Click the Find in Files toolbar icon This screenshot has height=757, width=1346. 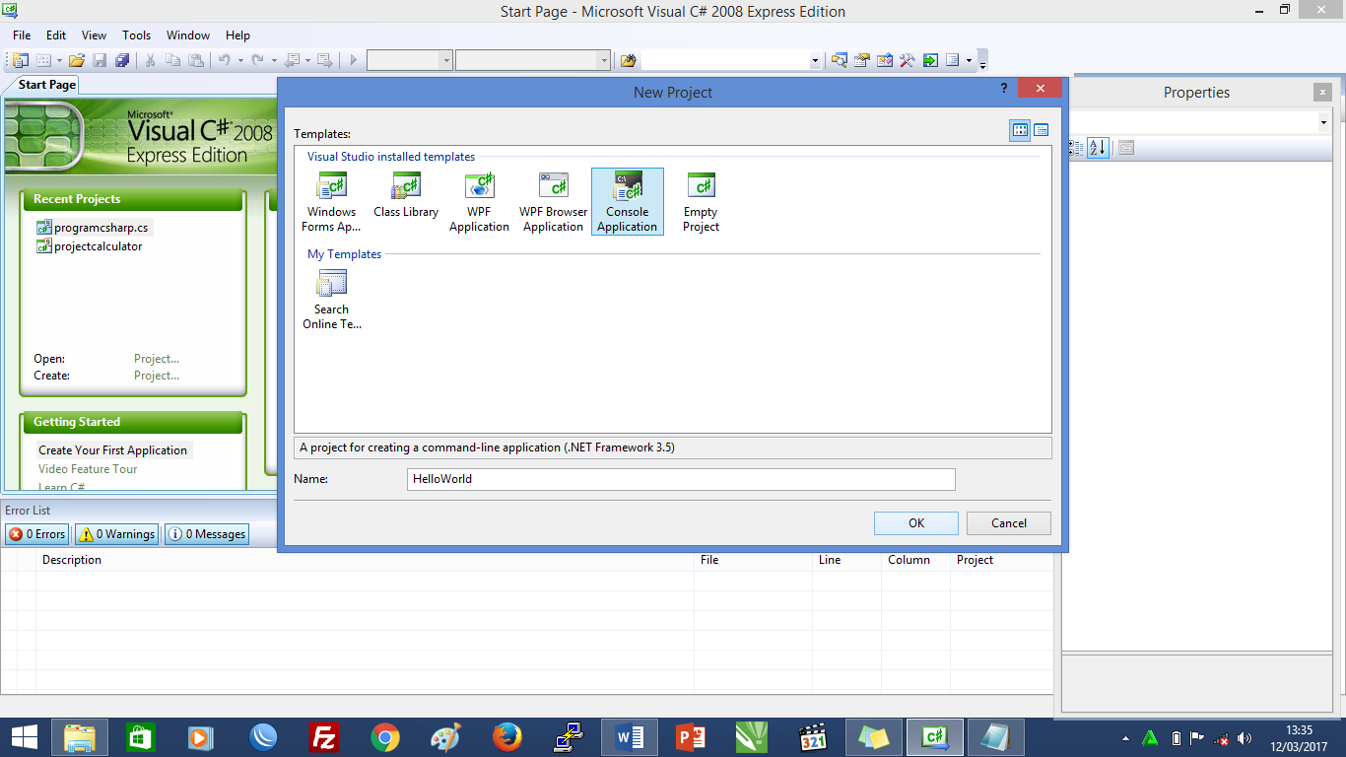click(x=629, y=60)
